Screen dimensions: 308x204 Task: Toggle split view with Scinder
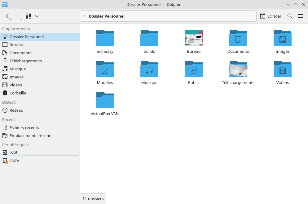click(271, 16)
